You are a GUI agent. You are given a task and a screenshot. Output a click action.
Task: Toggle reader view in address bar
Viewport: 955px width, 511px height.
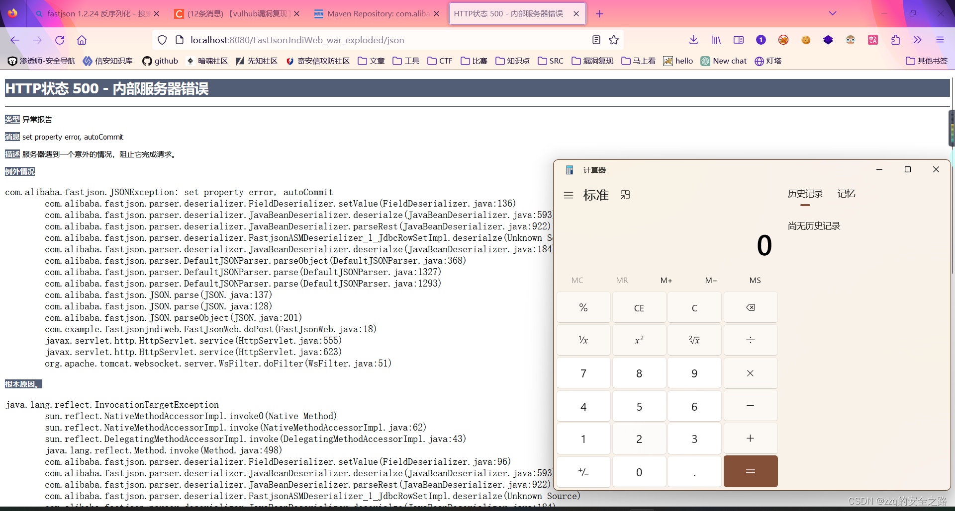596,40
